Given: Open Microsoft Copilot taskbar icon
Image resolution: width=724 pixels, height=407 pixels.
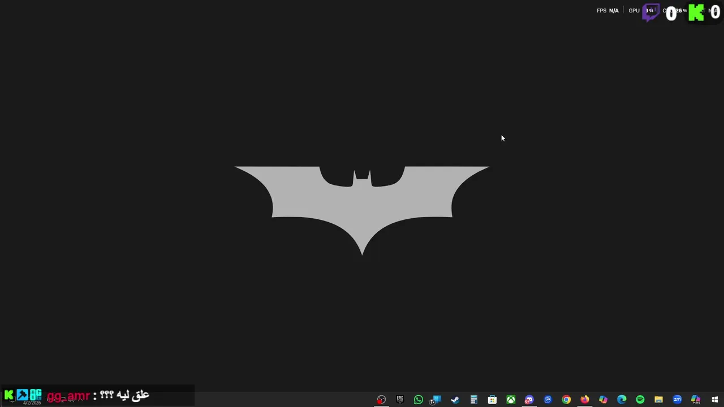Looking at the screenshot, I should pyautogui.click(x=603, y=400).
